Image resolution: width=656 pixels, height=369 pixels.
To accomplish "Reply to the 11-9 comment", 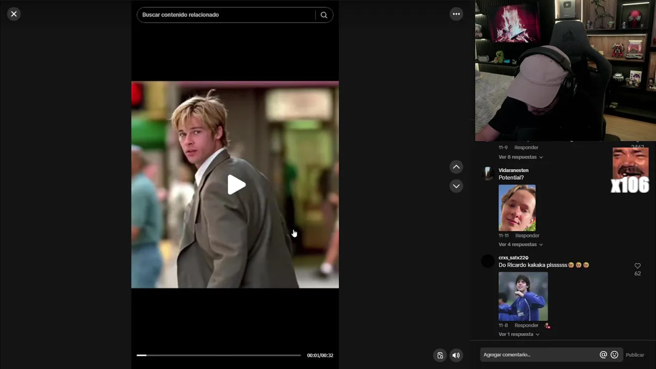I will (526, 148).
